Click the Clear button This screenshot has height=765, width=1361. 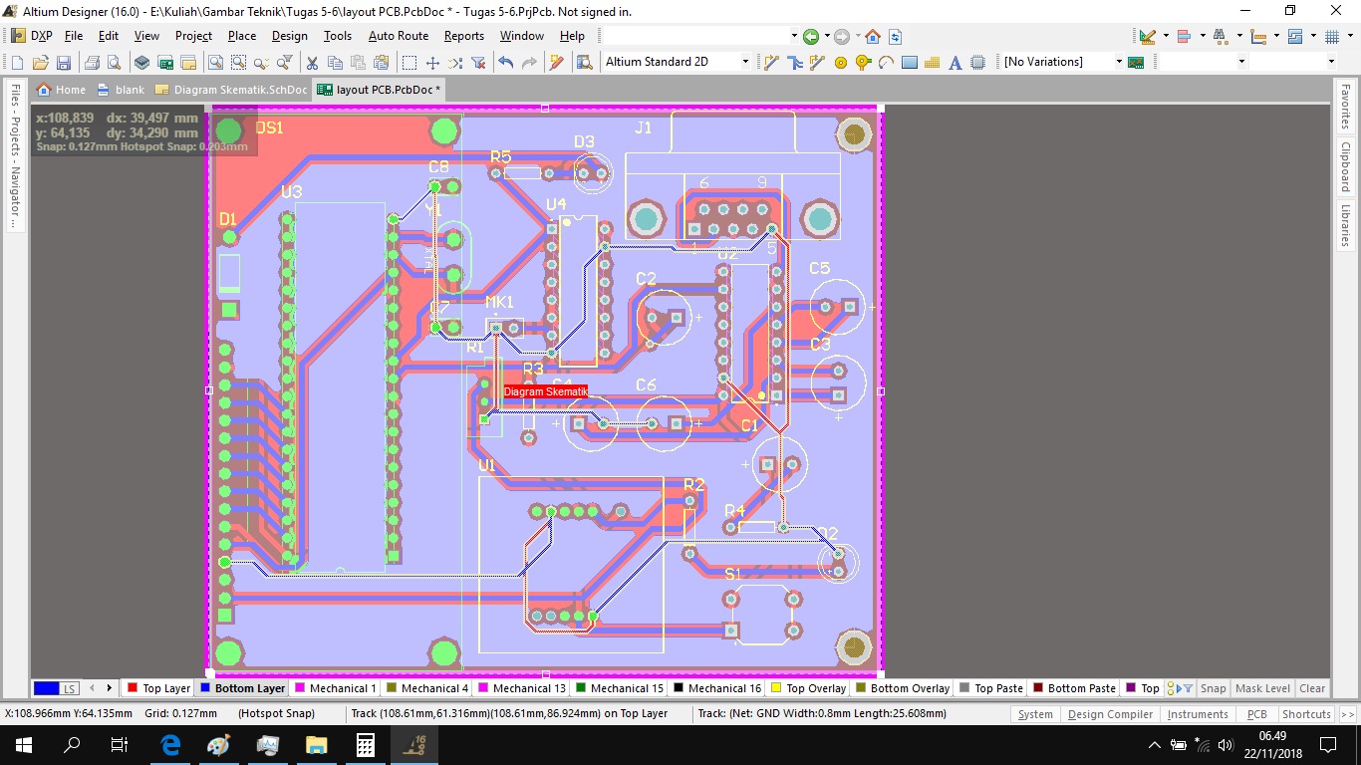click(1312, 688)
